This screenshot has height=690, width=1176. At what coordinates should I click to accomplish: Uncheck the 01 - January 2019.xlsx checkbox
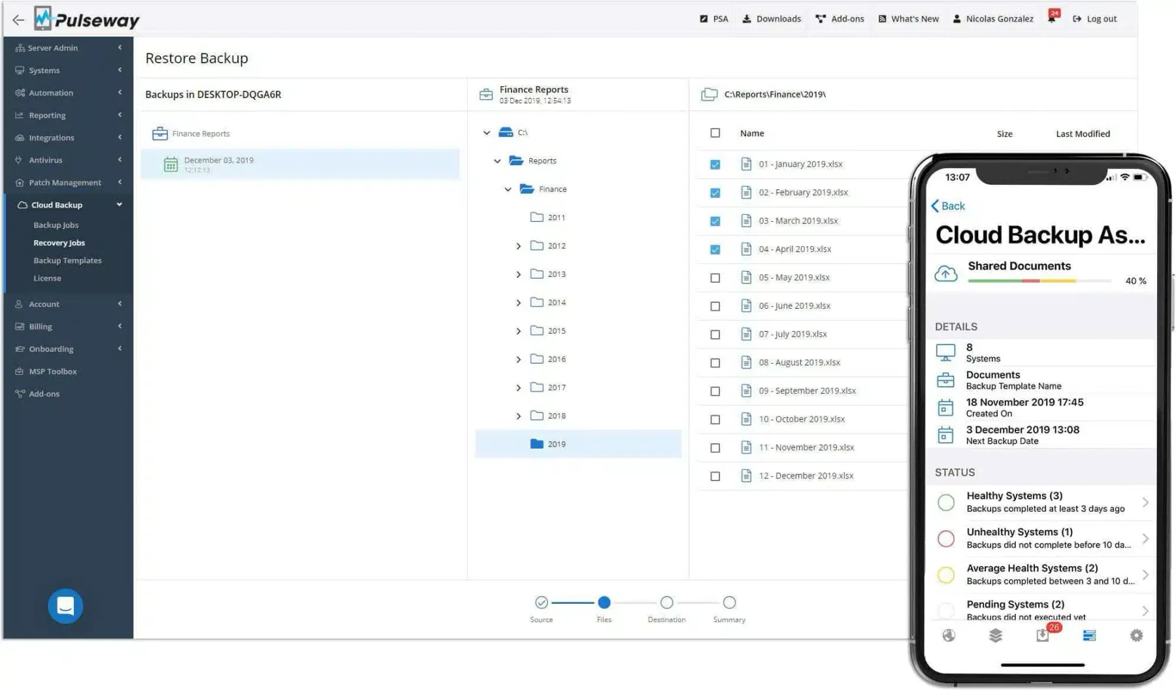pos(715,165)
